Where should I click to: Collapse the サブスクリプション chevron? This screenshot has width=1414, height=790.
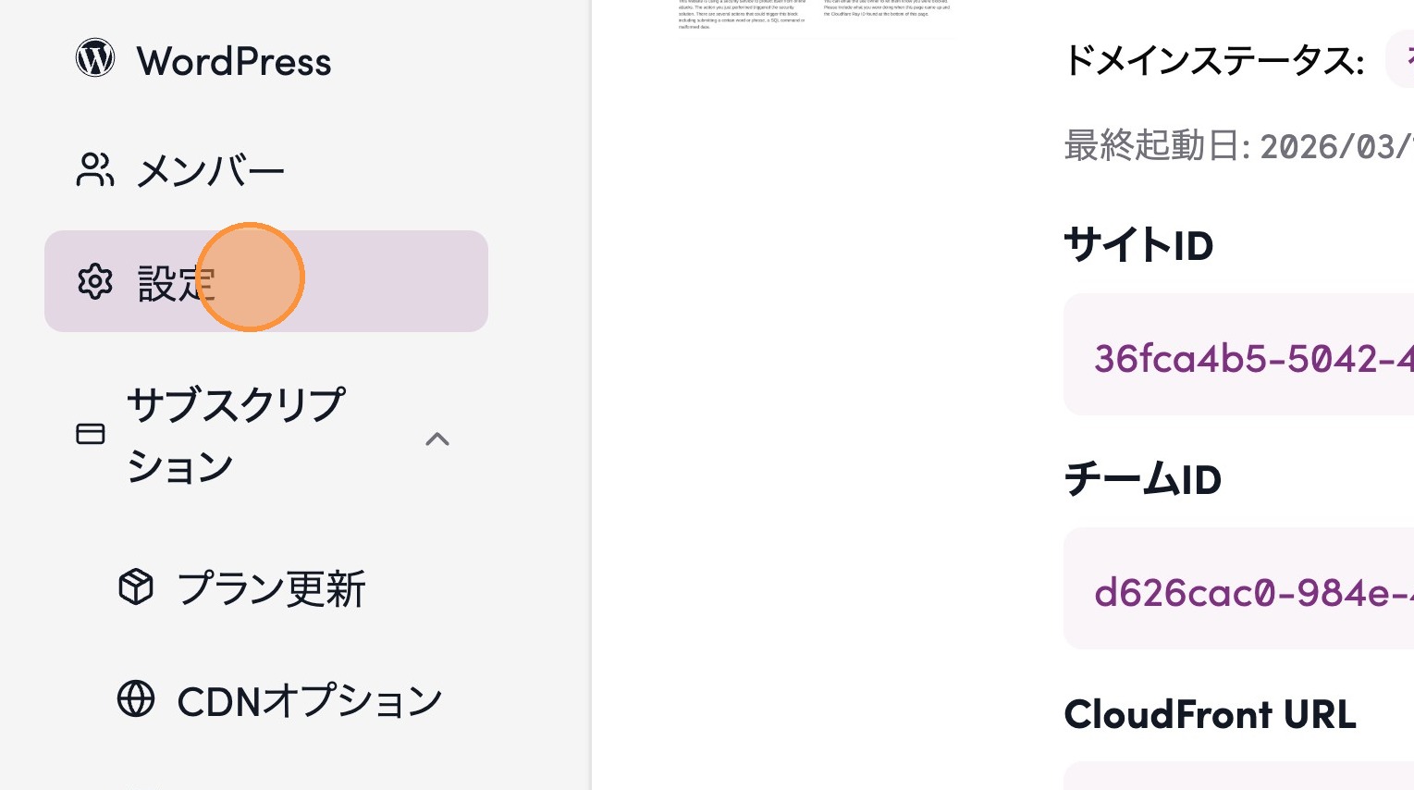tap(437, 438)
